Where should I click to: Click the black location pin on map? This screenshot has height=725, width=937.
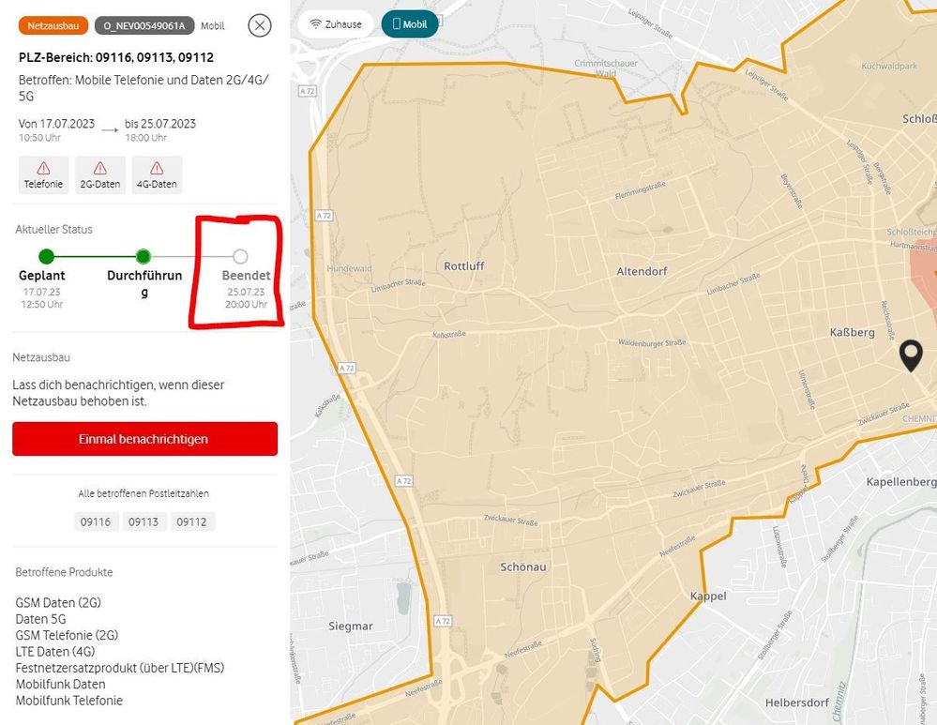click(911, 355)
